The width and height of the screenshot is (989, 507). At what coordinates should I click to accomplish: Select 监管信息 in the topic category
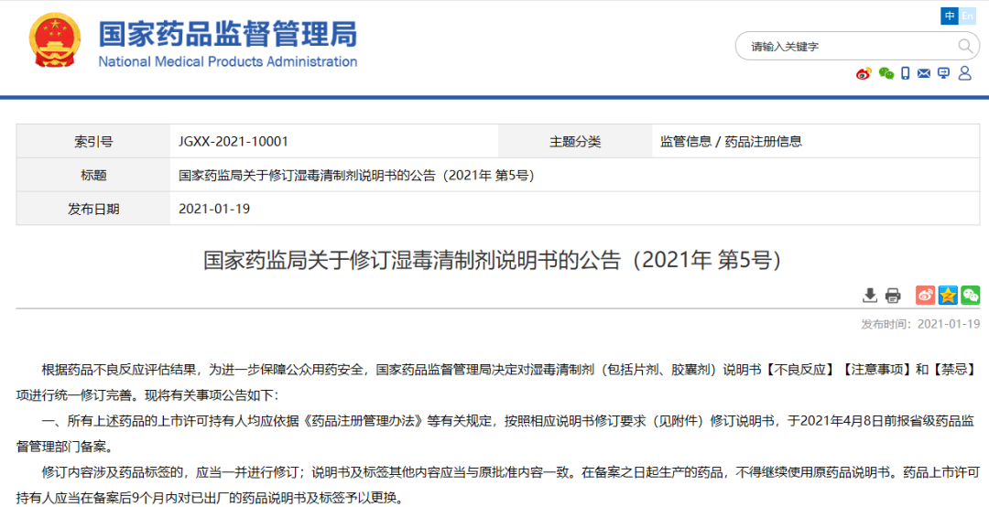[x=685, y=141]
